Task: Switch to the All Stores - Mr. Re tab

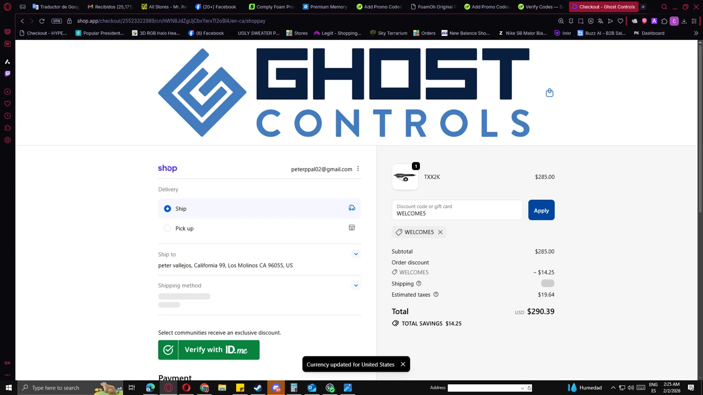Action: click(x=164, y=7)
